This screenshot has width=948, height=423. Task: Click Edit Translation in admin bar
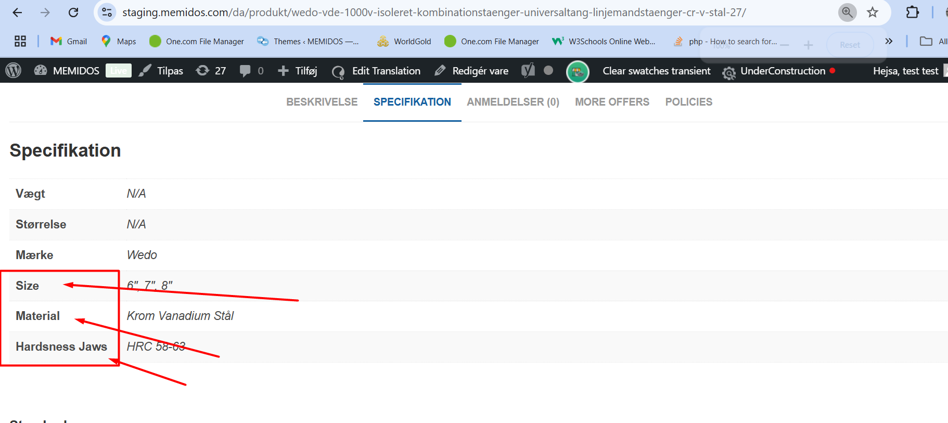[x=376, y=71]
